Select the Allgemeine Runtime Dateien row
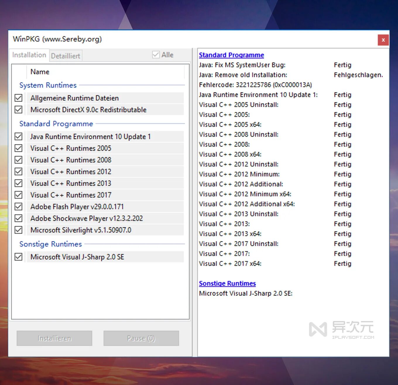 point(105,98)
